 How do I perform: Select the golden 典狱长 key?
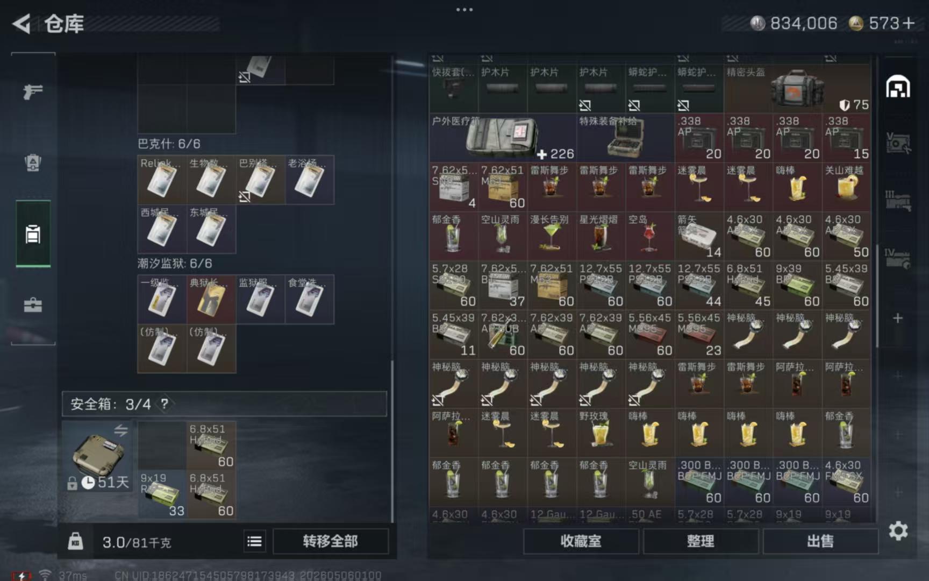pos(211,300)
